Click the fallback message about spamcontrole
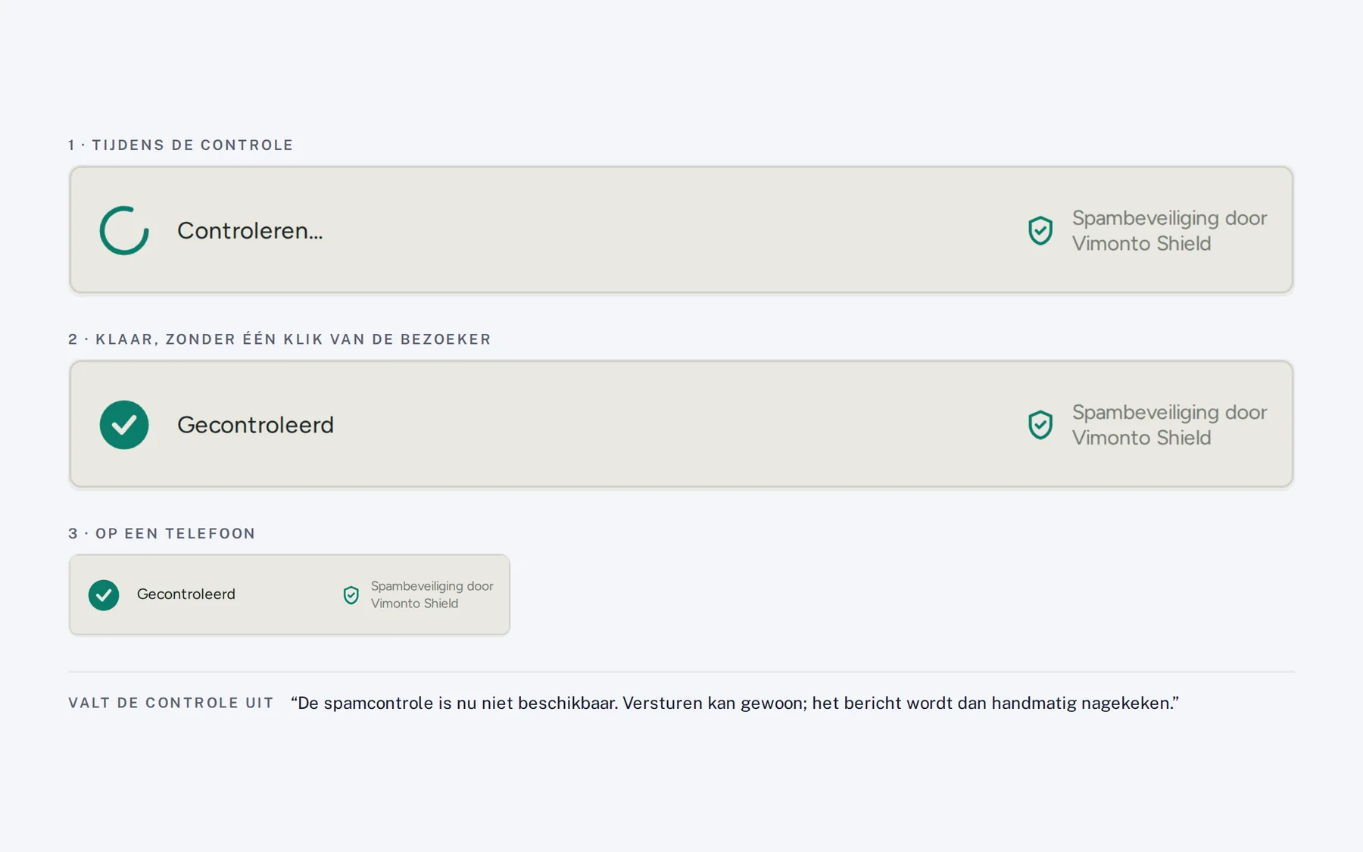The height and width of the screenshot is (852, 1363). tap(735, 703)
